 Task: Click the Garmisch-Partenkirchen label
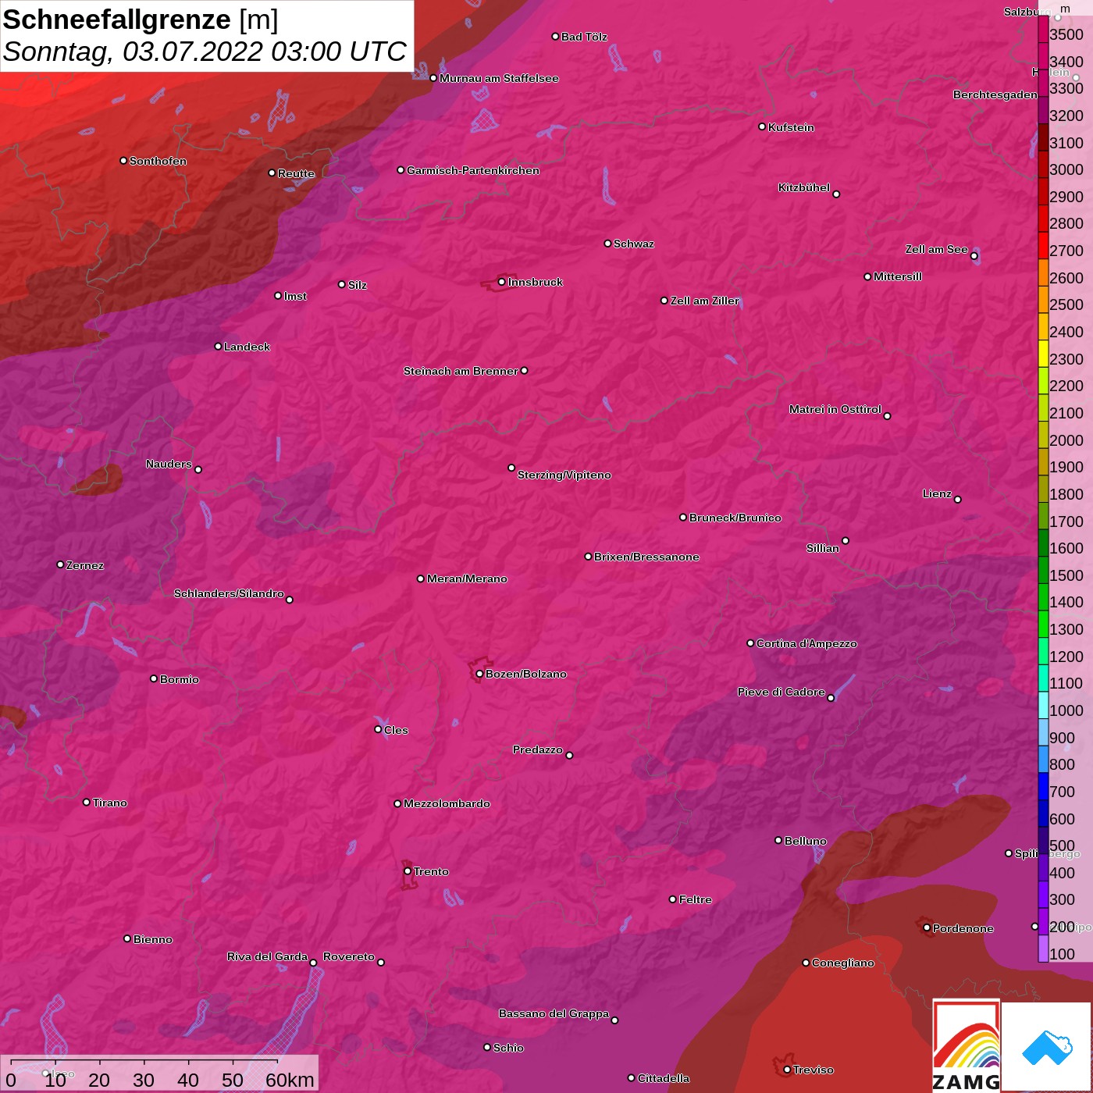coord(473,170)
